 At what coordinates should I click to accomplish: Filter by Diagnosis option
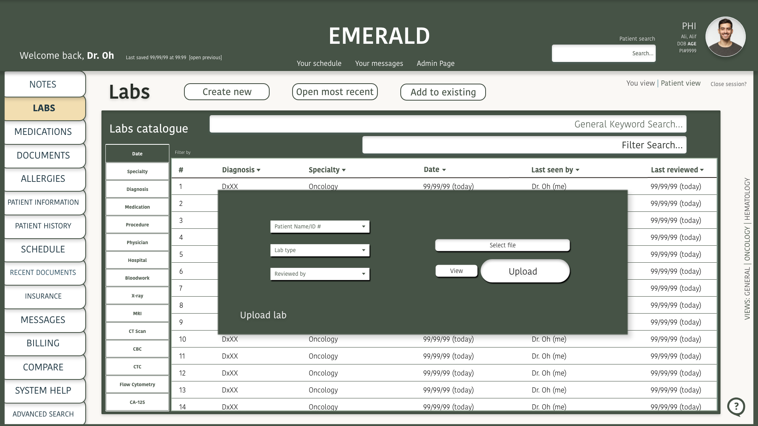click(x=137, y=189)
